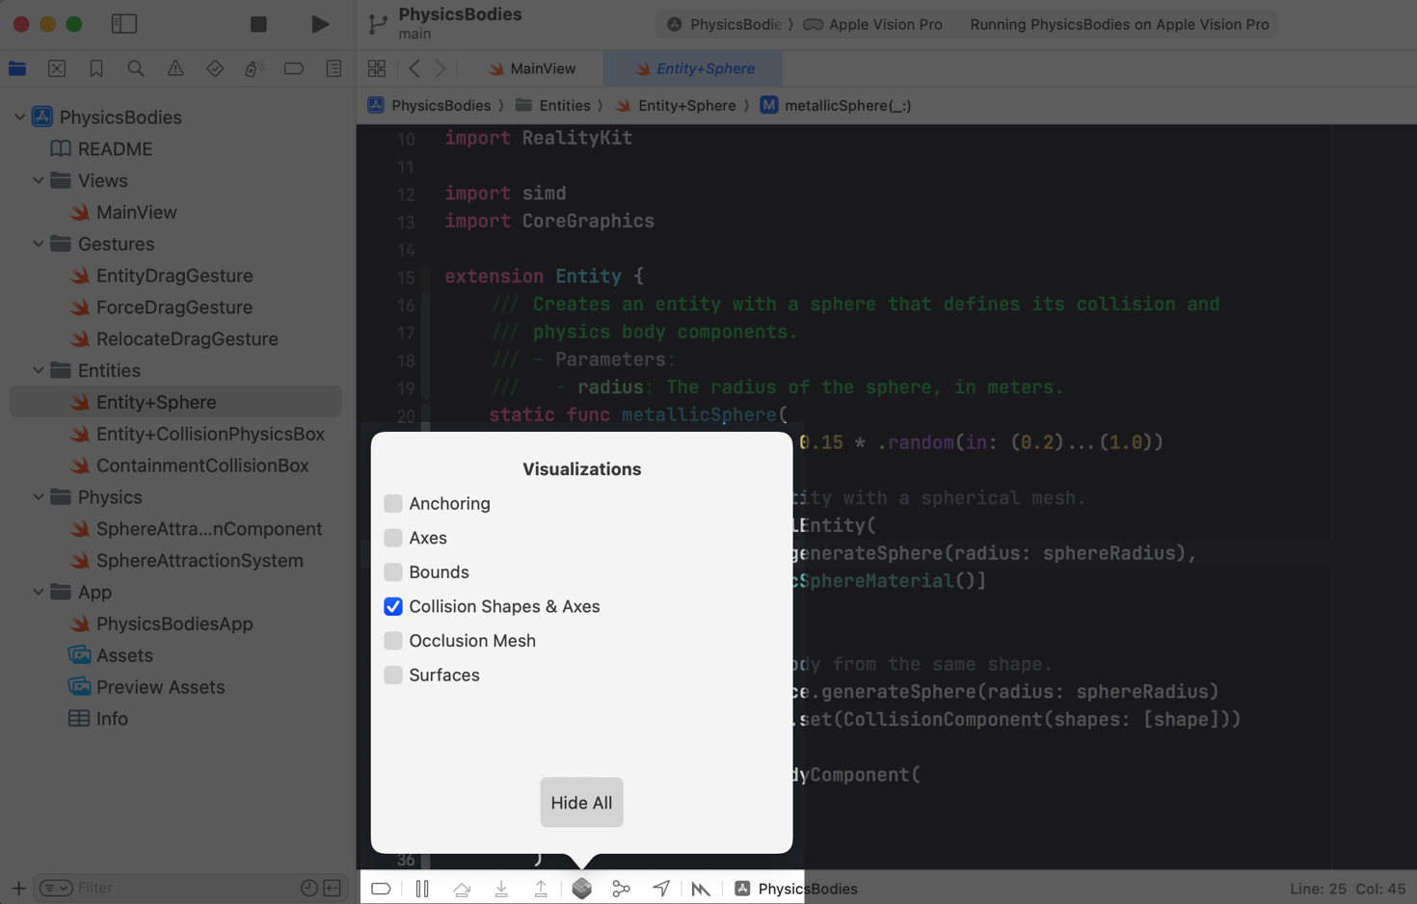Collapse the Entities folder
Screen dimensions: 1417x904
pyautogui.click(x=38, y=370)
